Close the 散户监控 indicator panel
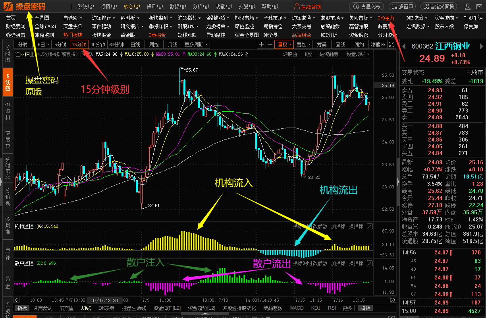486x318 pixels. [x=370, y=263]
